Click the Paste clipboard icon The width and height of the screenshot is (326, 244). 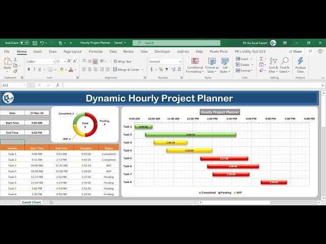point(8,62)
